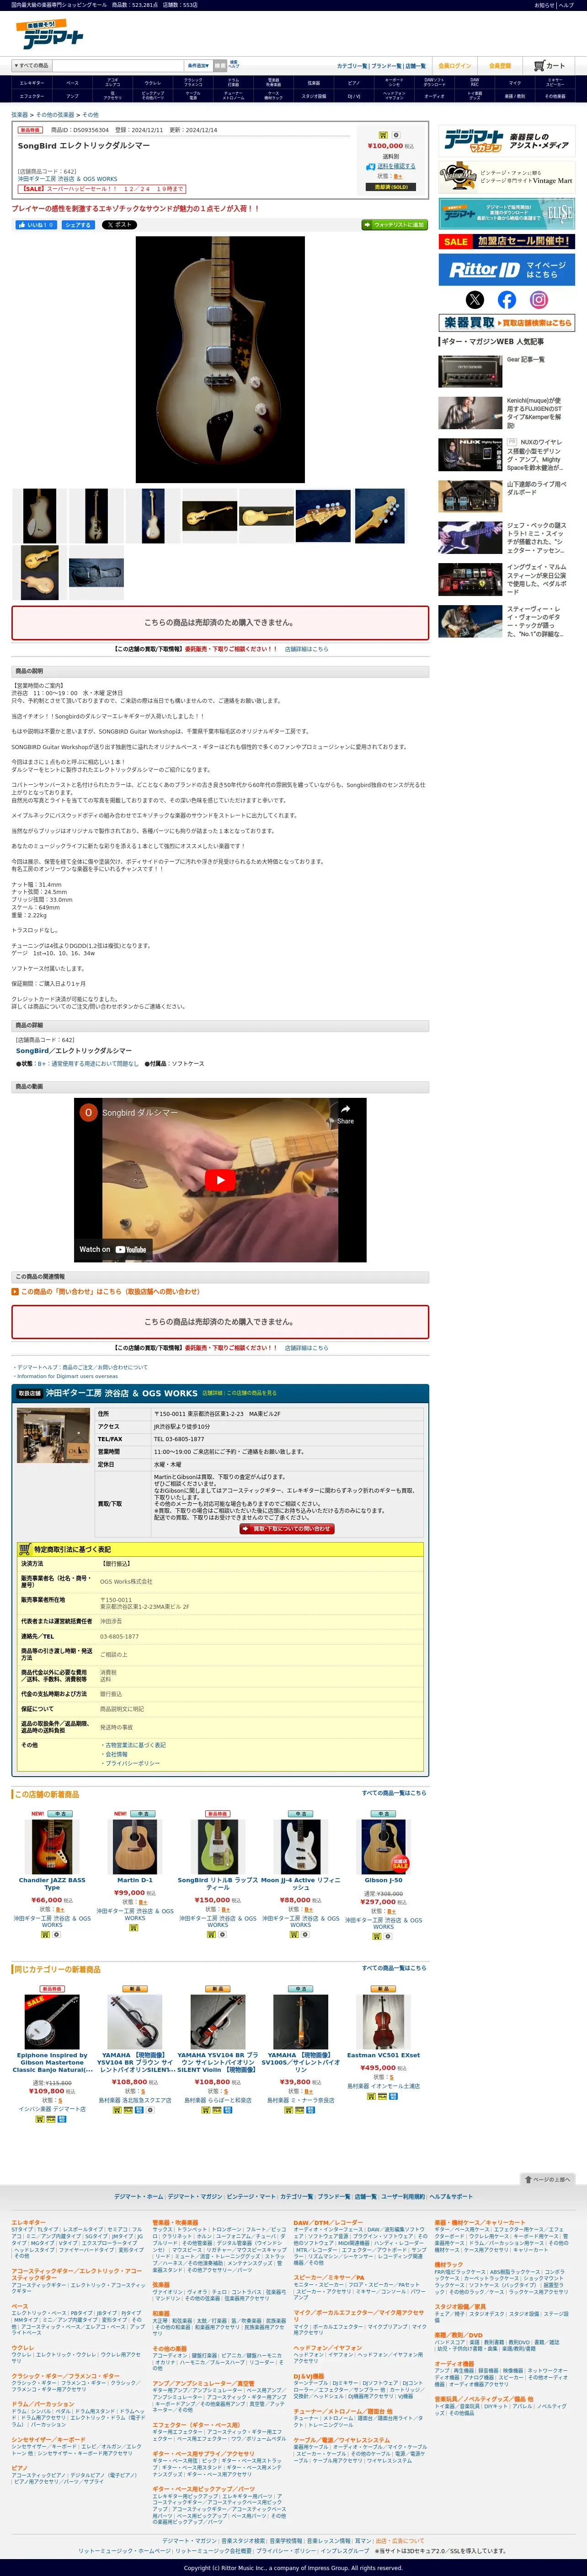Screen dimensions: 587x2576
Task: Open 店舗詳細：この店舗の商品を見る link
Action: tap(240, 1393)
